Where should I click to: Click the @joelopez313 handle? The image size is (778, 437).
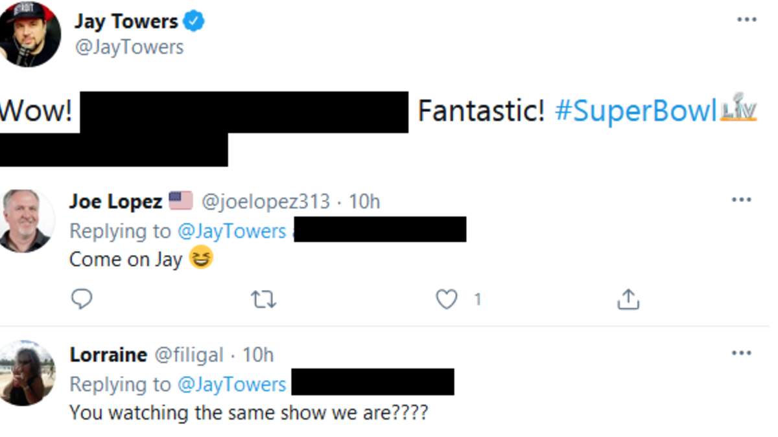(x=266, y=201)
